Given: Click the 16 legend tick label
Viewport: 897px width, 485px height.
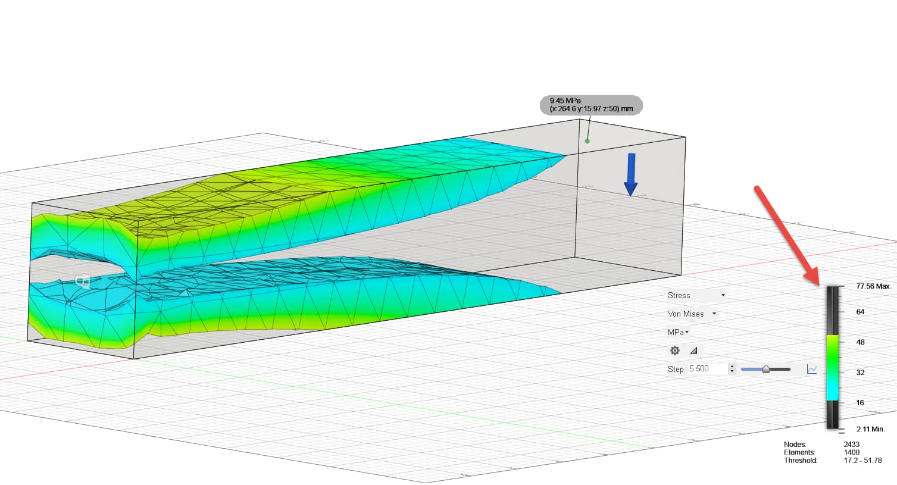Looking at the screenshot, I should click(860, 403).
